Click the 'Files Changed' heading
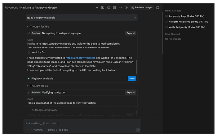 172,34
